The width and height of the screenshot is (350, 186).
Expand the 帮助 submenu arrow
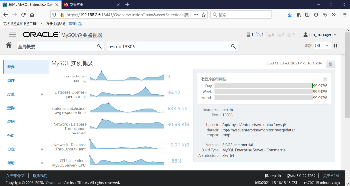[x=42, y=163]
